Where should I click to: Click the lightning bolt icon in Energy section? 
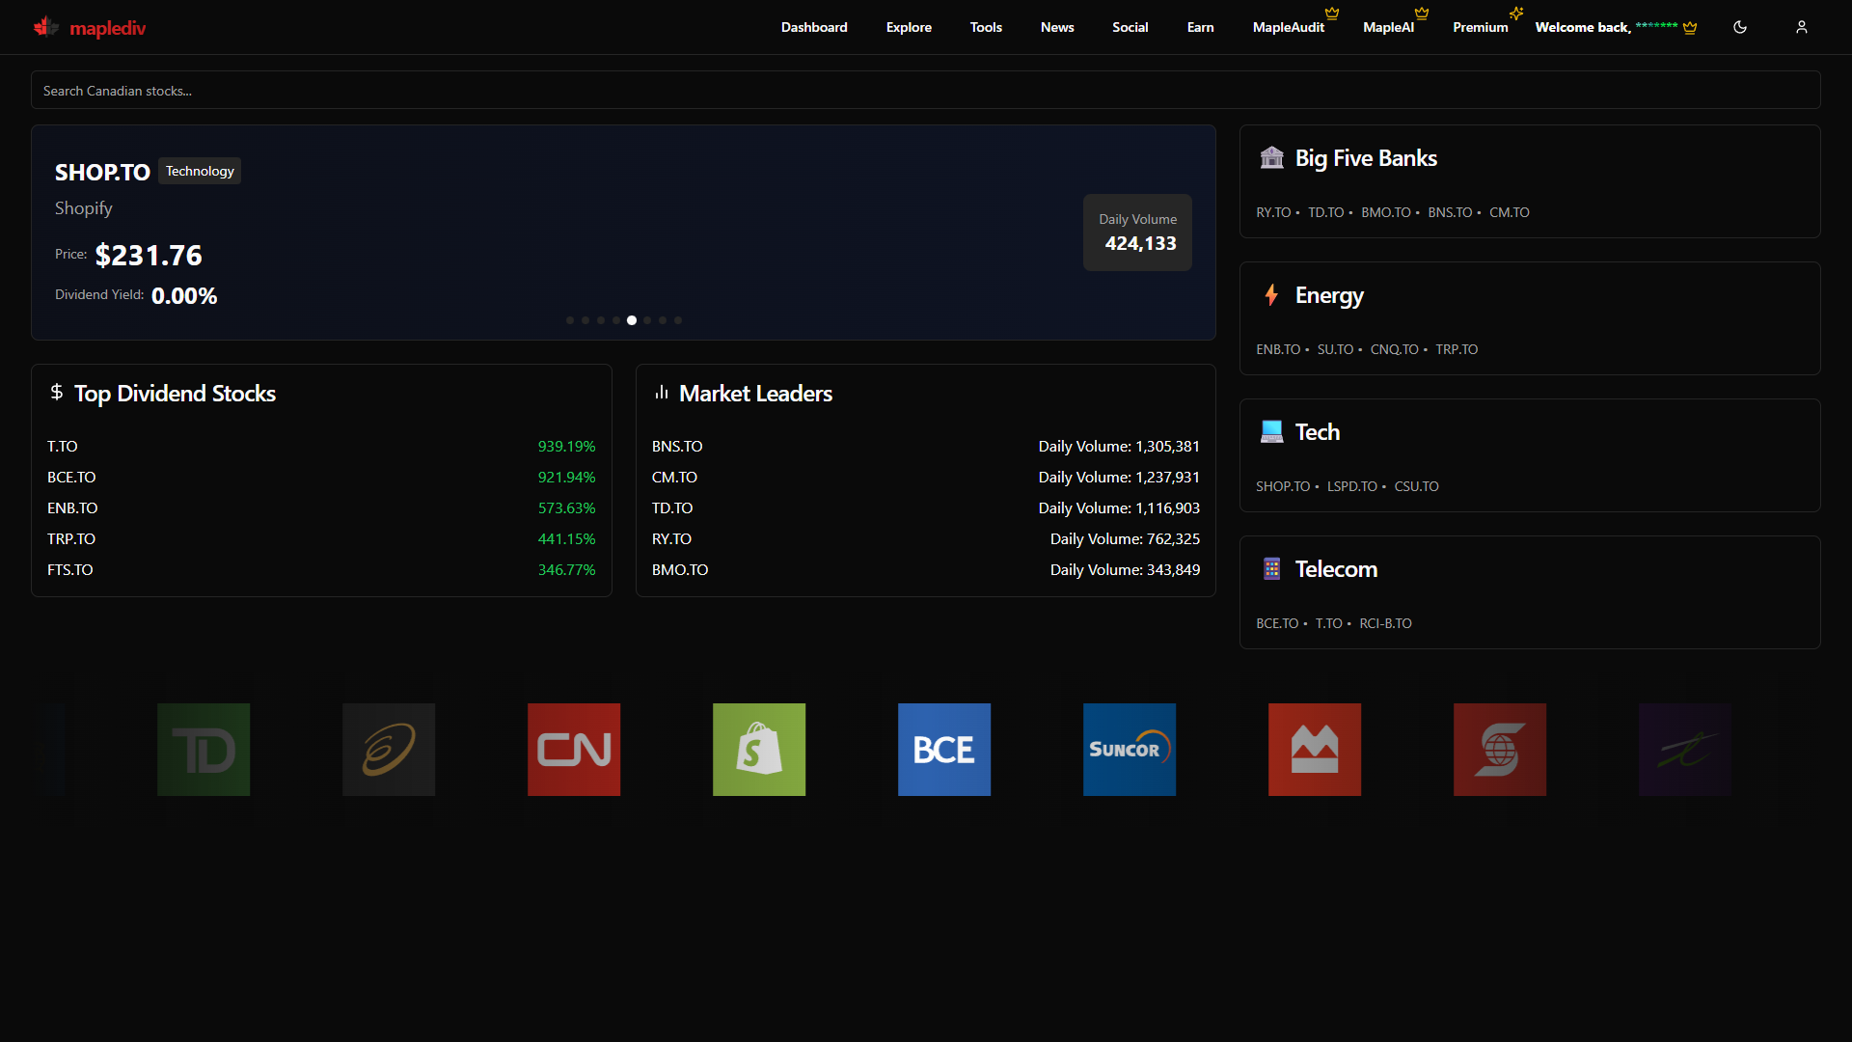(1272, 294)
